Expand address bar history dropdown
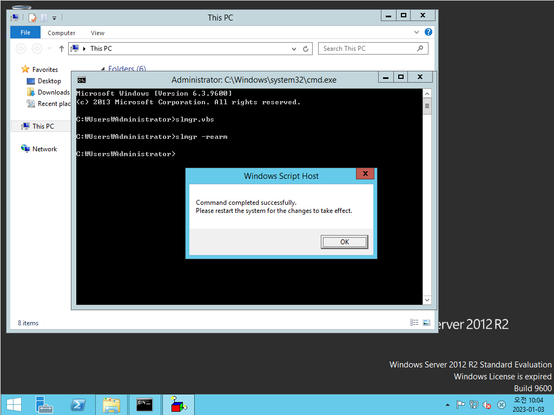Image resolution: width=554 pixels, height=415 pixels. point(294,49)
